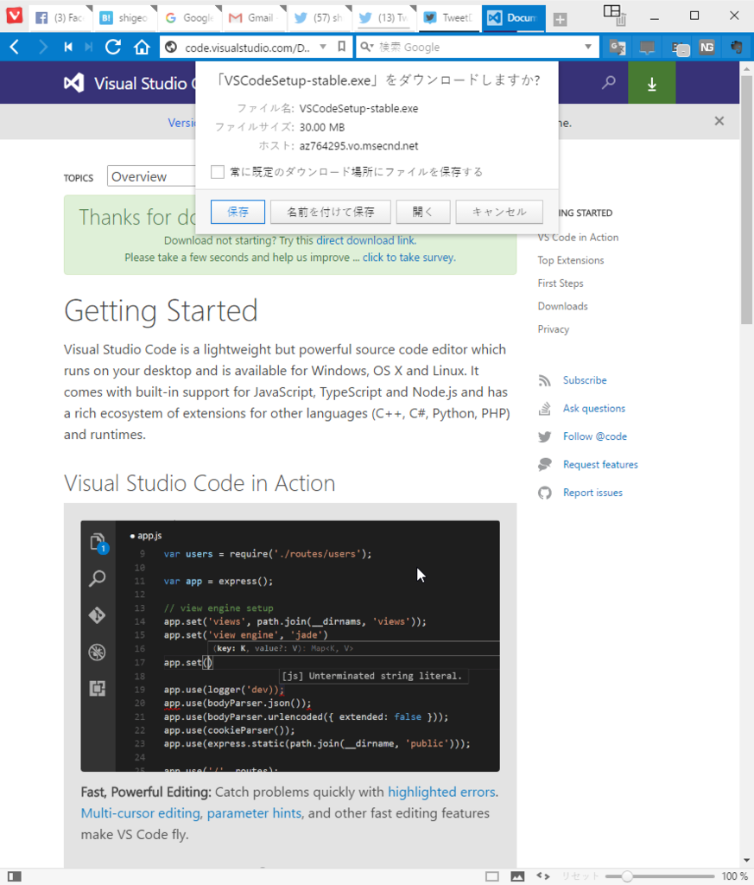The width and height of the screenshot is (754, 885).
Task: Go to Downloads section link
Action: [563, 306]
